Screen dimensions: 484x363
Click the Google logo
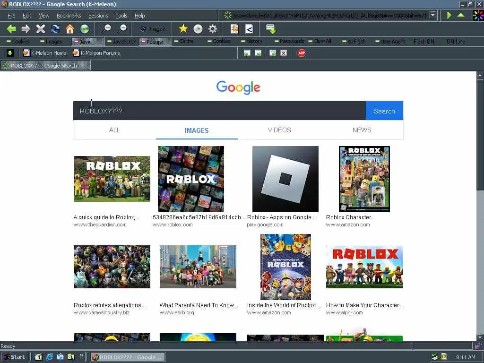point(238,87)
